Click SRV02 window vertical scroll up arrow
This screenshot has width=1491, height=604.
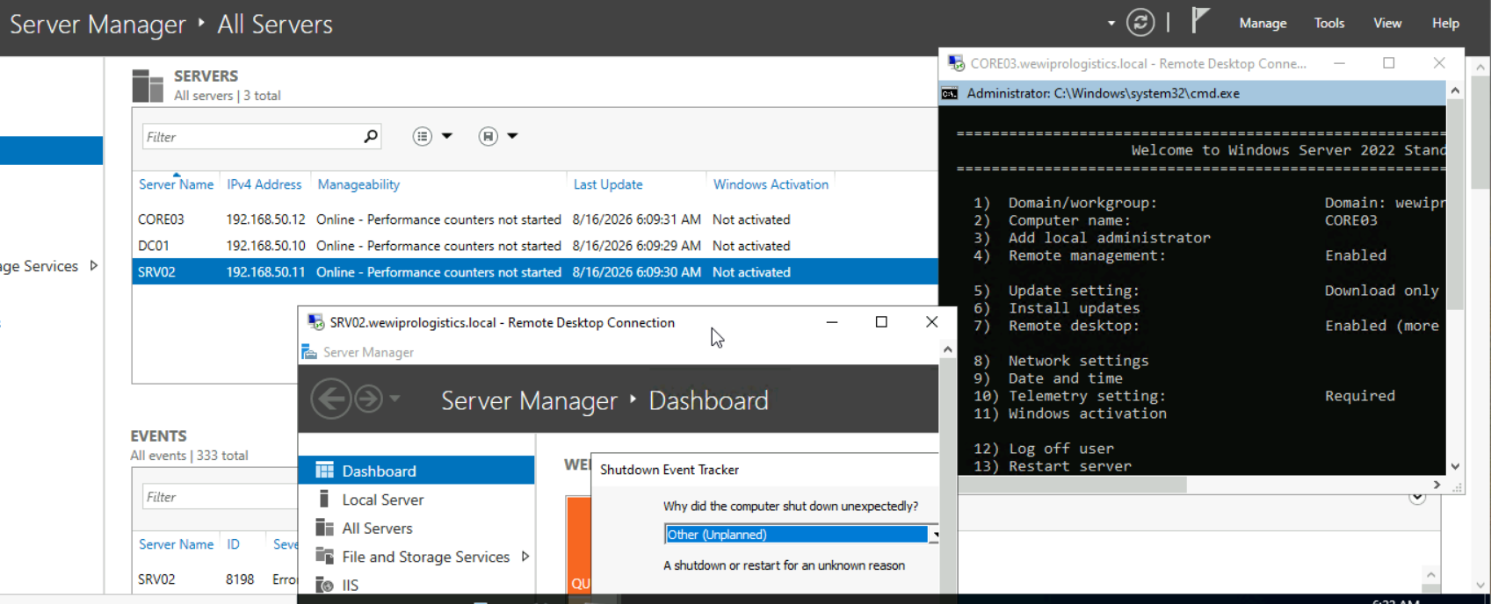tap(947, 349)
